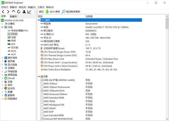The height and width of the screenshot is (121, 169).
Task: Click the BIOS 更新 green arrow button
Action: click(53, 12)
